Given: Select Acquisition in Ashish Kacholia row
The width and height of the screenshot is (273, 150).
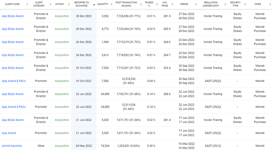Looking at the screenshot, I should [62, 146].
